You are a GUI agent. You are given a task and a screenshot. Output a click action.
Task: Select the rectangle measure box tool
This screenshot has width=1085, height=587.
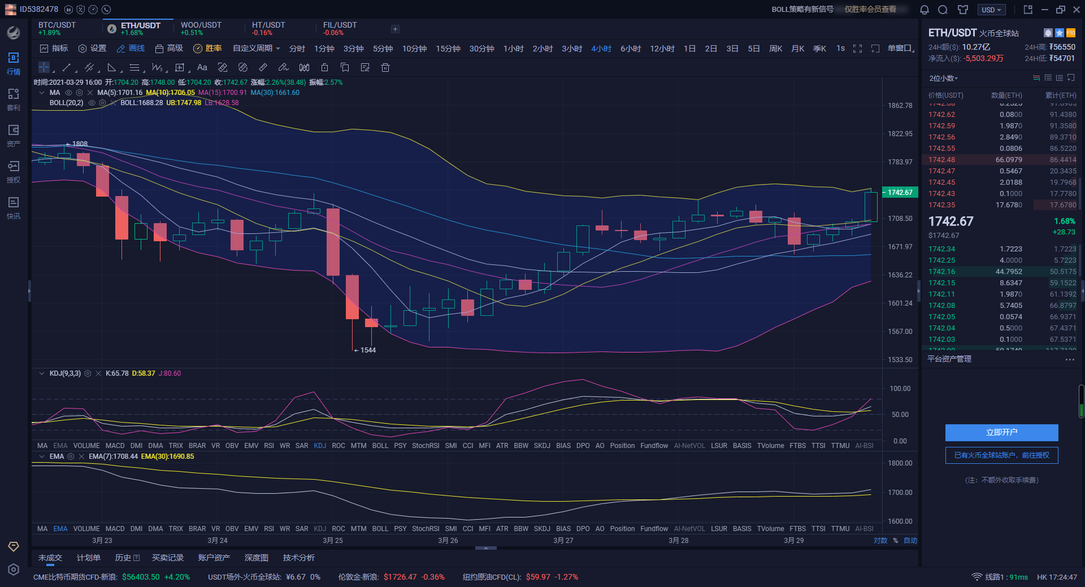coord(180,68)
